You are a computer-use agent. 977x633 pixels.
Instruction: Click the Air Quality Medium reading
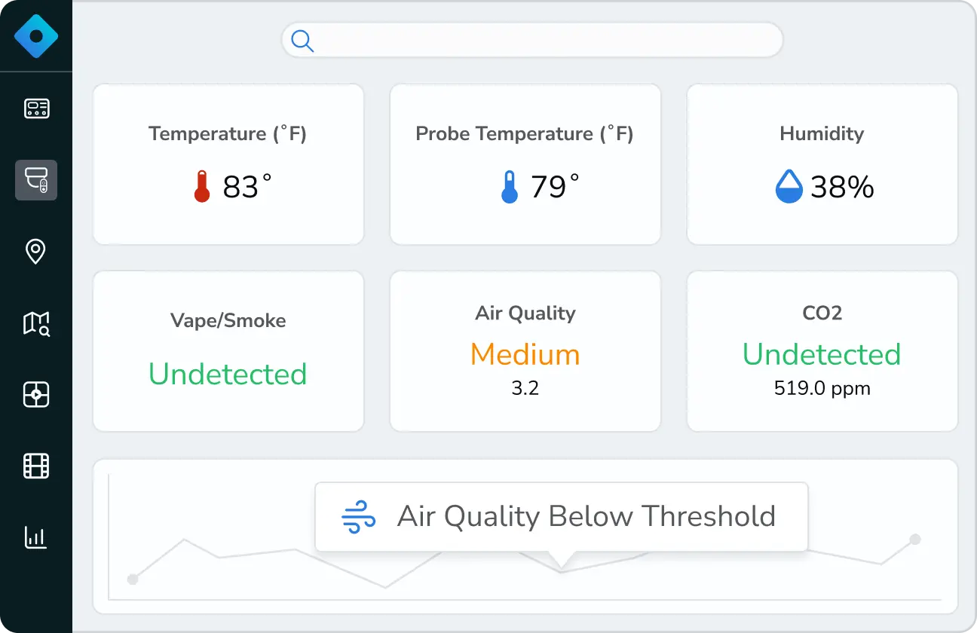(525, 354)
